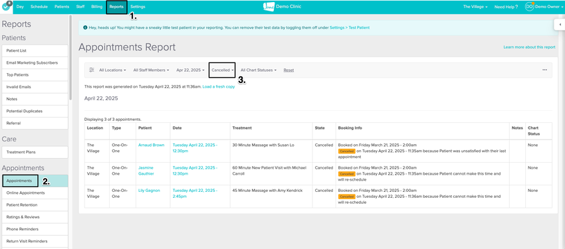The width and height of the screenshot is (565, 249).
Task: Click Cancelled badge in Lily Gagnon's row
Action: click(x=346, y=197)
